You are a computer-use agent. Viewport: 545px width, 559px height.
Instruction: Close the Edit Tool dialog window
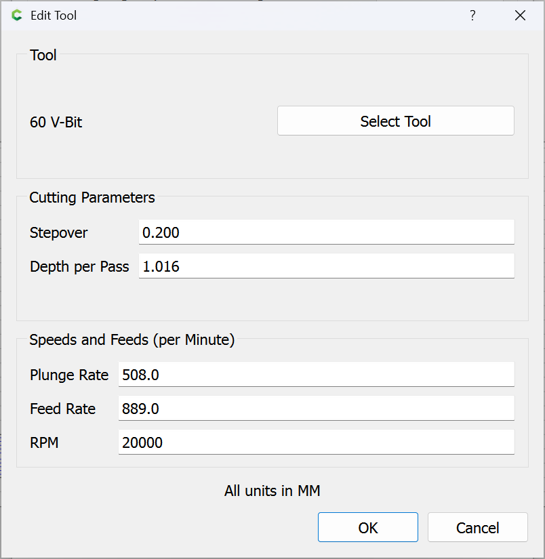point(520,15)
